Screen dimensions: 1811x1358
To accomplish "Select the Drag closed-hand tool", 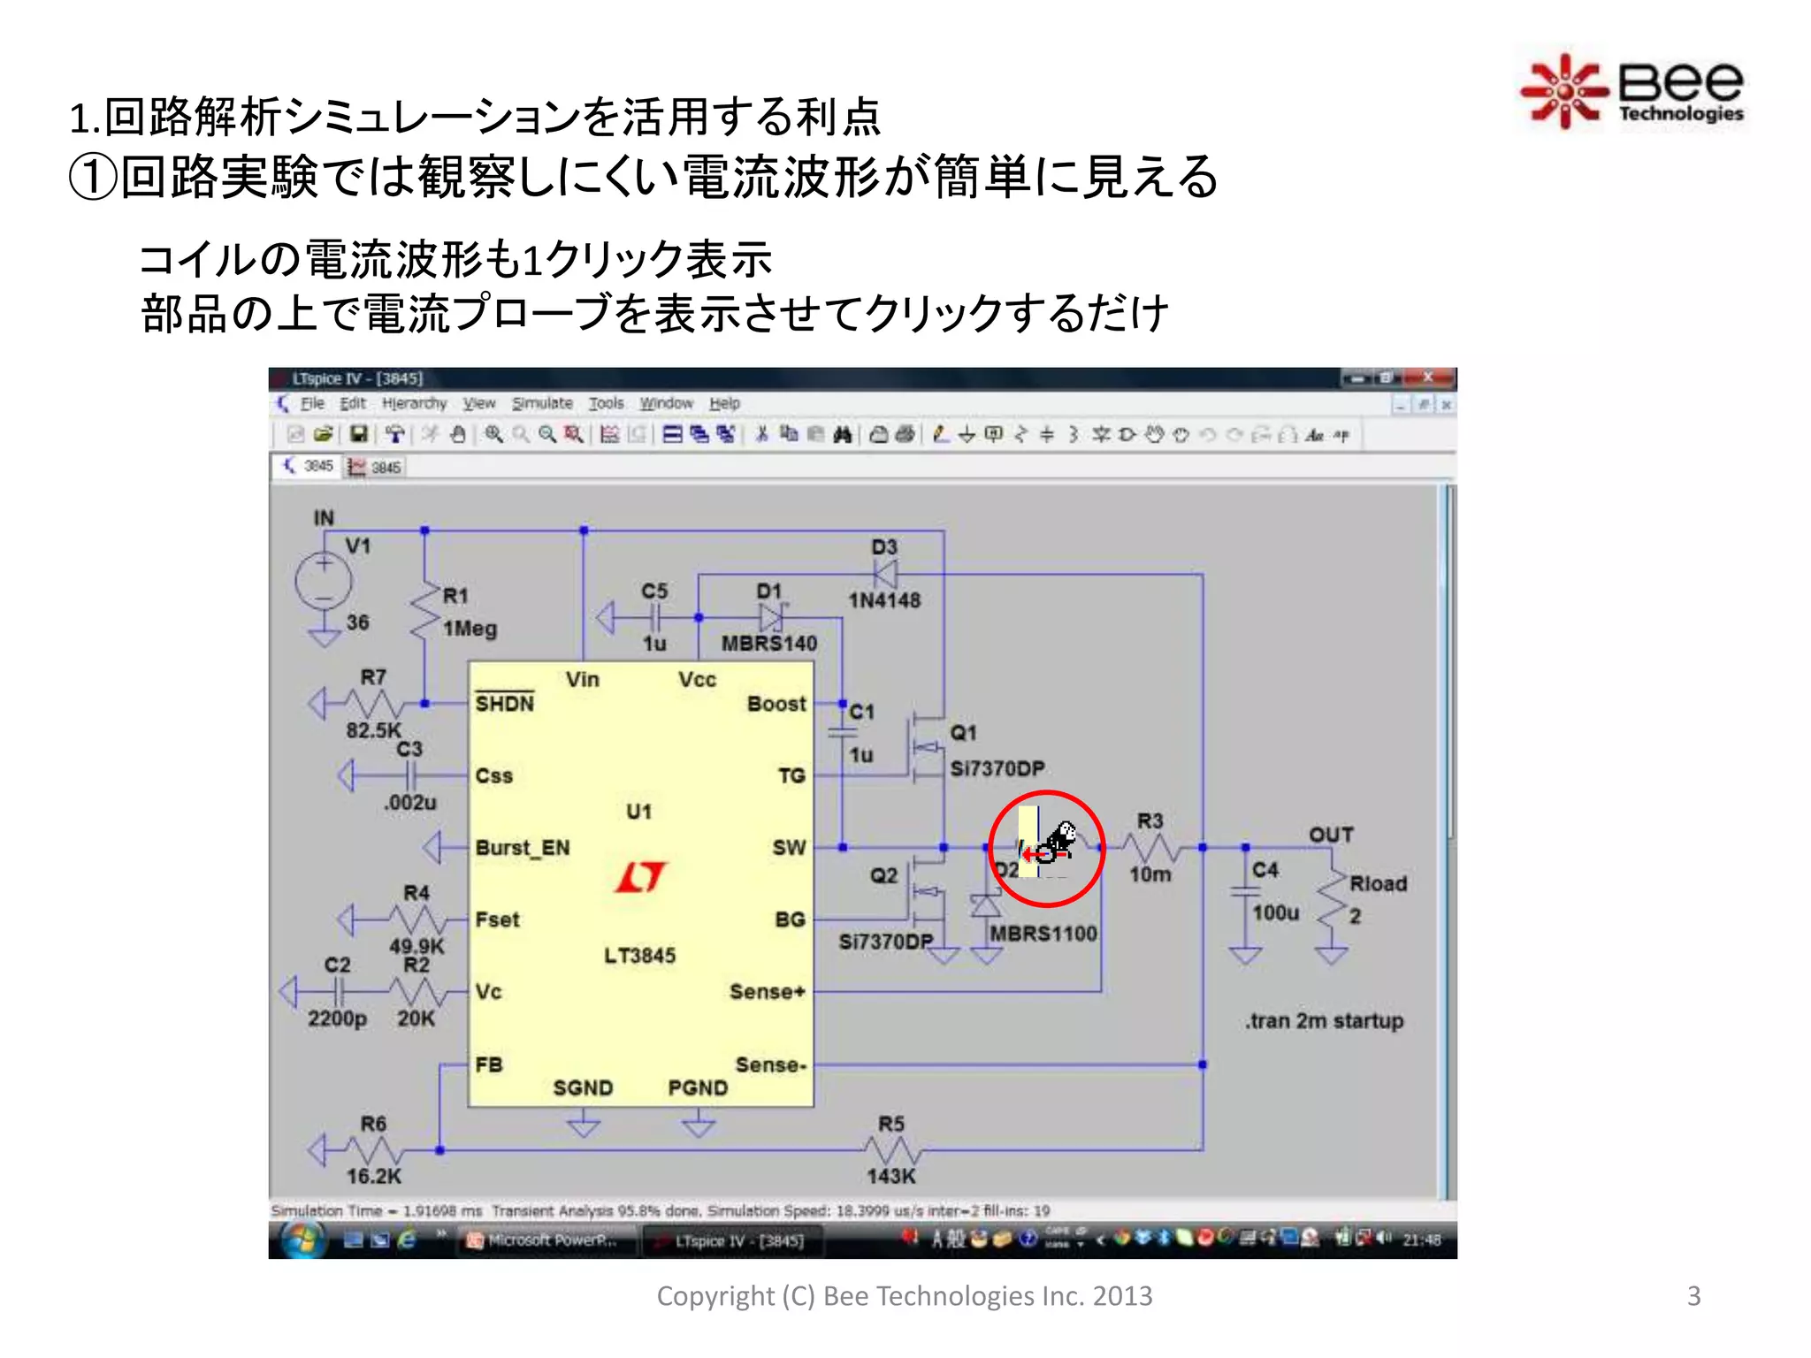I will pos(1181,434).
